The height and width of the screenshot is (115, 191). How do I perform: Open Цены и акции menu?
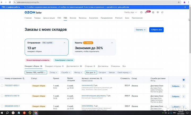[x=49, y=18]
